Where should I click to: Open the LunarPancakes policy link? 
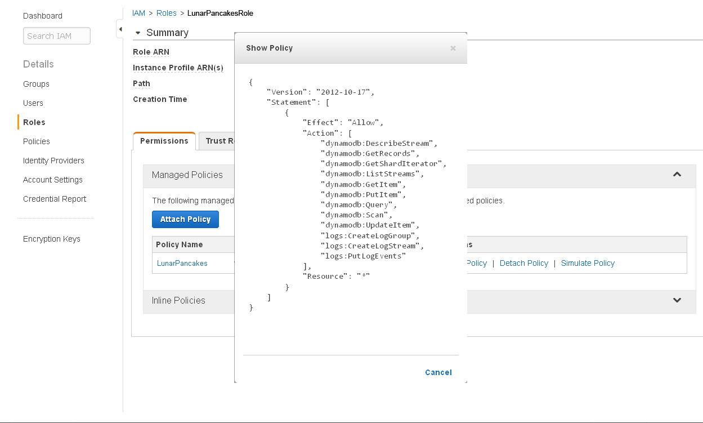click(182, 263)
